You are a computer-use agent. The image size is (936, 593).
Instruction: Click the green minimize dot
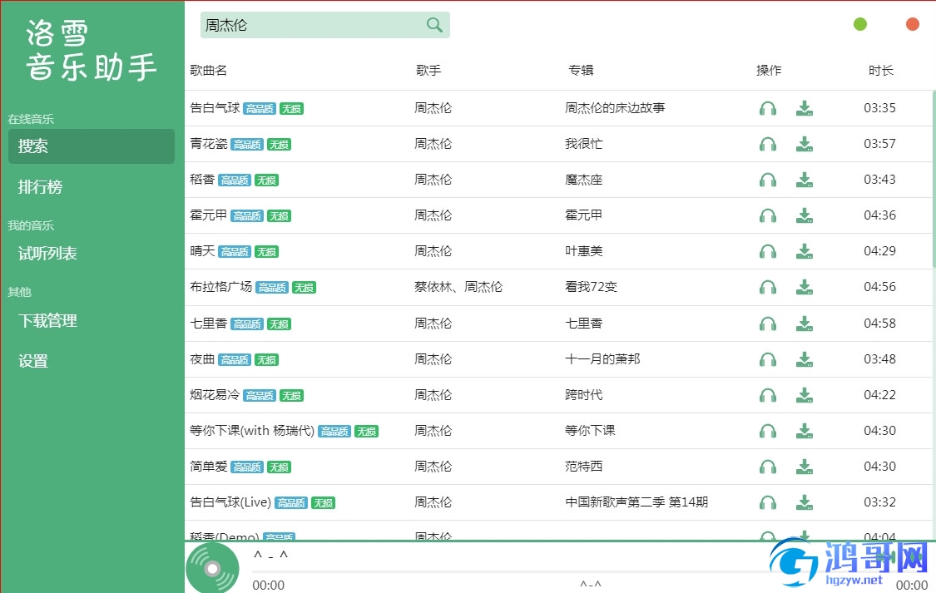point(859,24)
